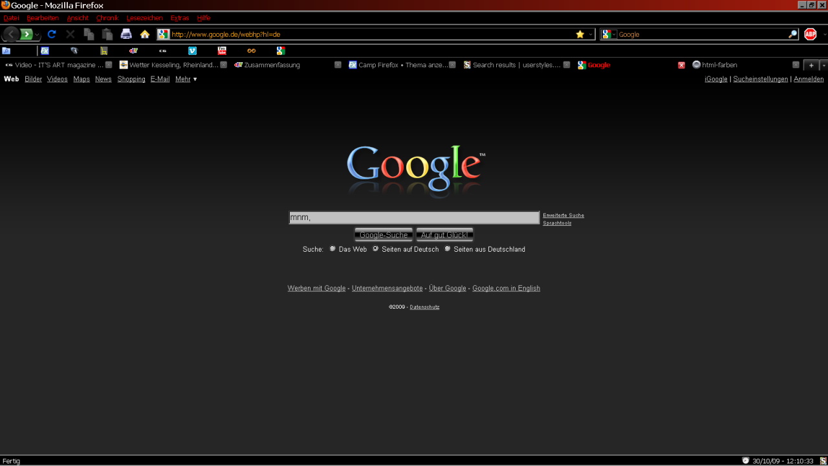
Task: Expand the 'Mehr' dropdown on Google page
Action: 186,79
